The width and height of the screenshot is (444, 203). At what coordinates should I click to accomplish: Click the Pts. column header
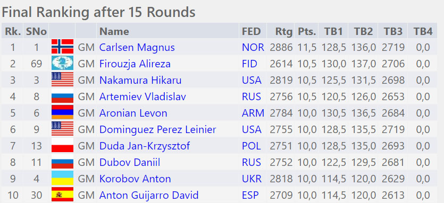pyautogui.click(x=307, y=31)
